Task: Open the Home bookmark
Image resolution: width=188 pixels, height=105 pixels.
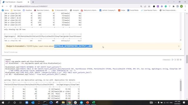Action: [5, 10]
